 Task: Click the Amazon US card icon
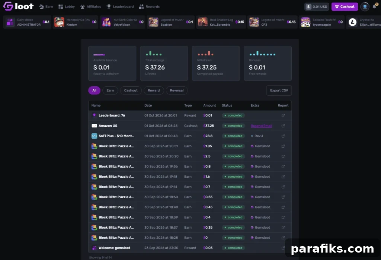pos(94,126)
